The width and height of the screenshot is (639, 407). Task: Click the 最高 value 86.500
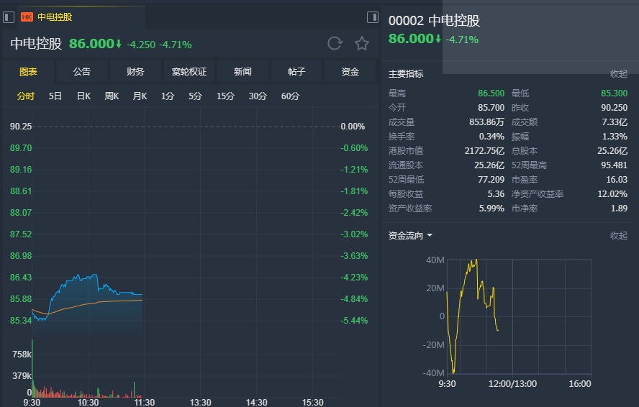click(x=491, y=93)
